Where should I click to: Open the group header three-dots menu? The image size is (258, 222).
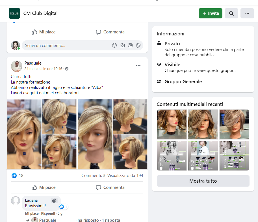coord(247,13)
